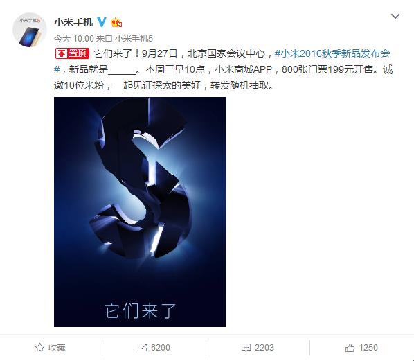Click the crown membership badge icon
414x361 pixels.
click(x=116, y=22)
